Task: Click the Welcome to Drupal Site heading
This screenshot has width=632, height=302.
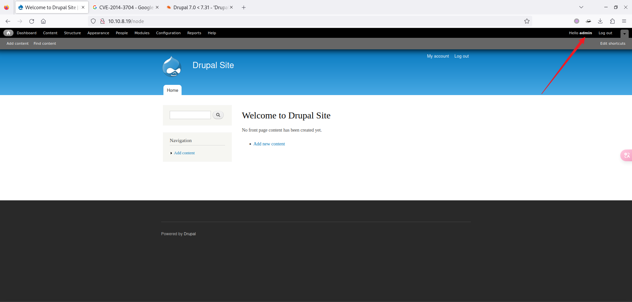Action: coord(286,115)
